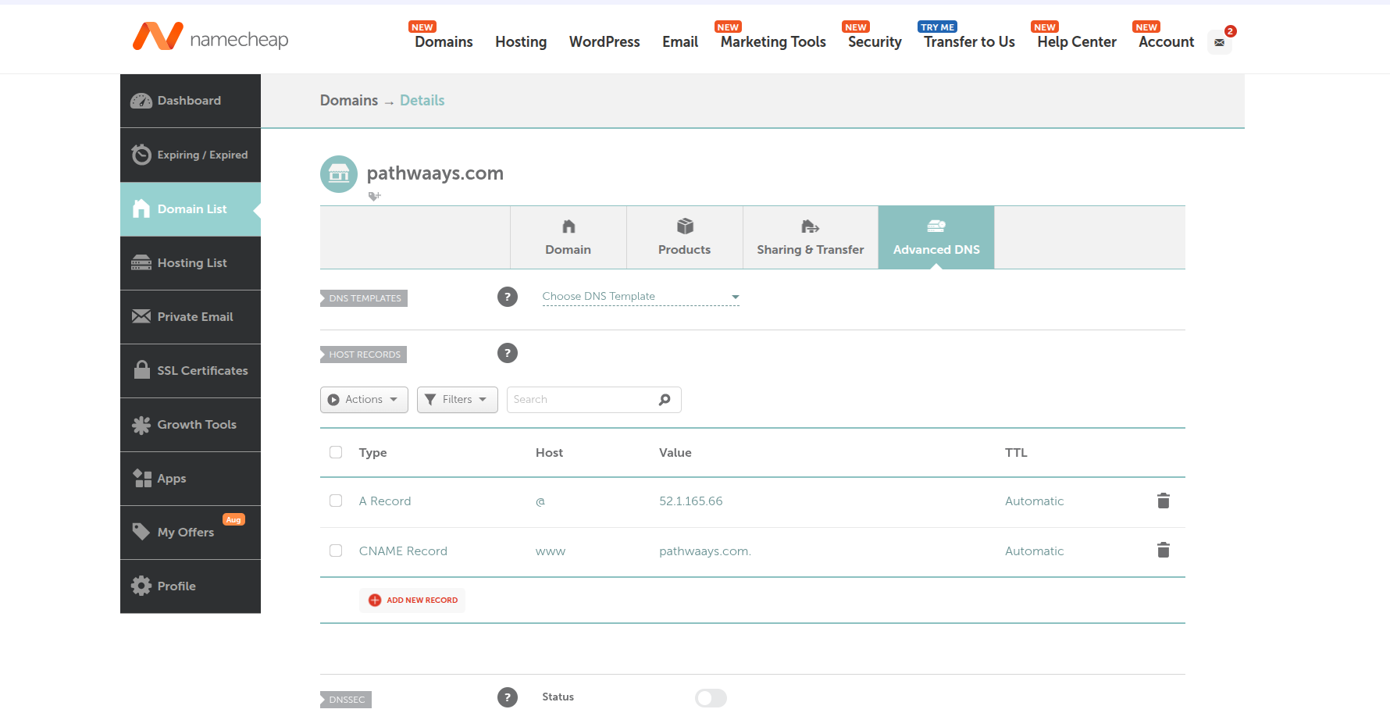Click the Domains breadcrumb link
The height and width of the screenshot is (727, 1390).
point(349,100)
